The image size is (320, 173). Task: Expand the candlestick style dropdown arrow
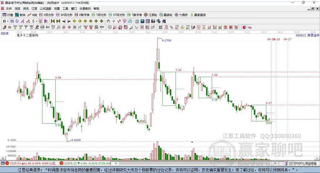click(37, 21)
